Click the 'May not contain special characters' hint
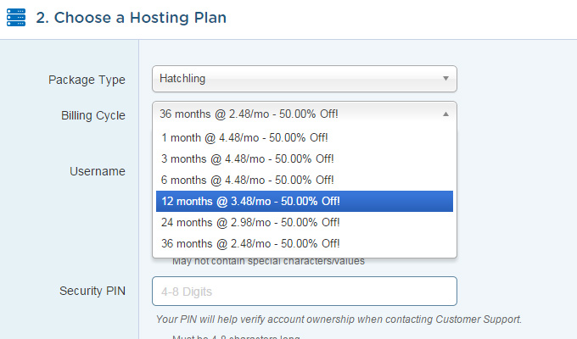 click(x=269, y=261)
